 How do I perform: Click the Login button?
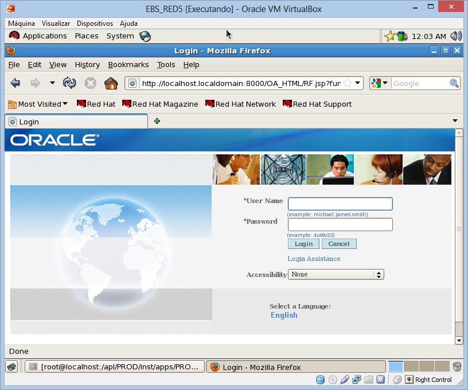coord(303,244)
